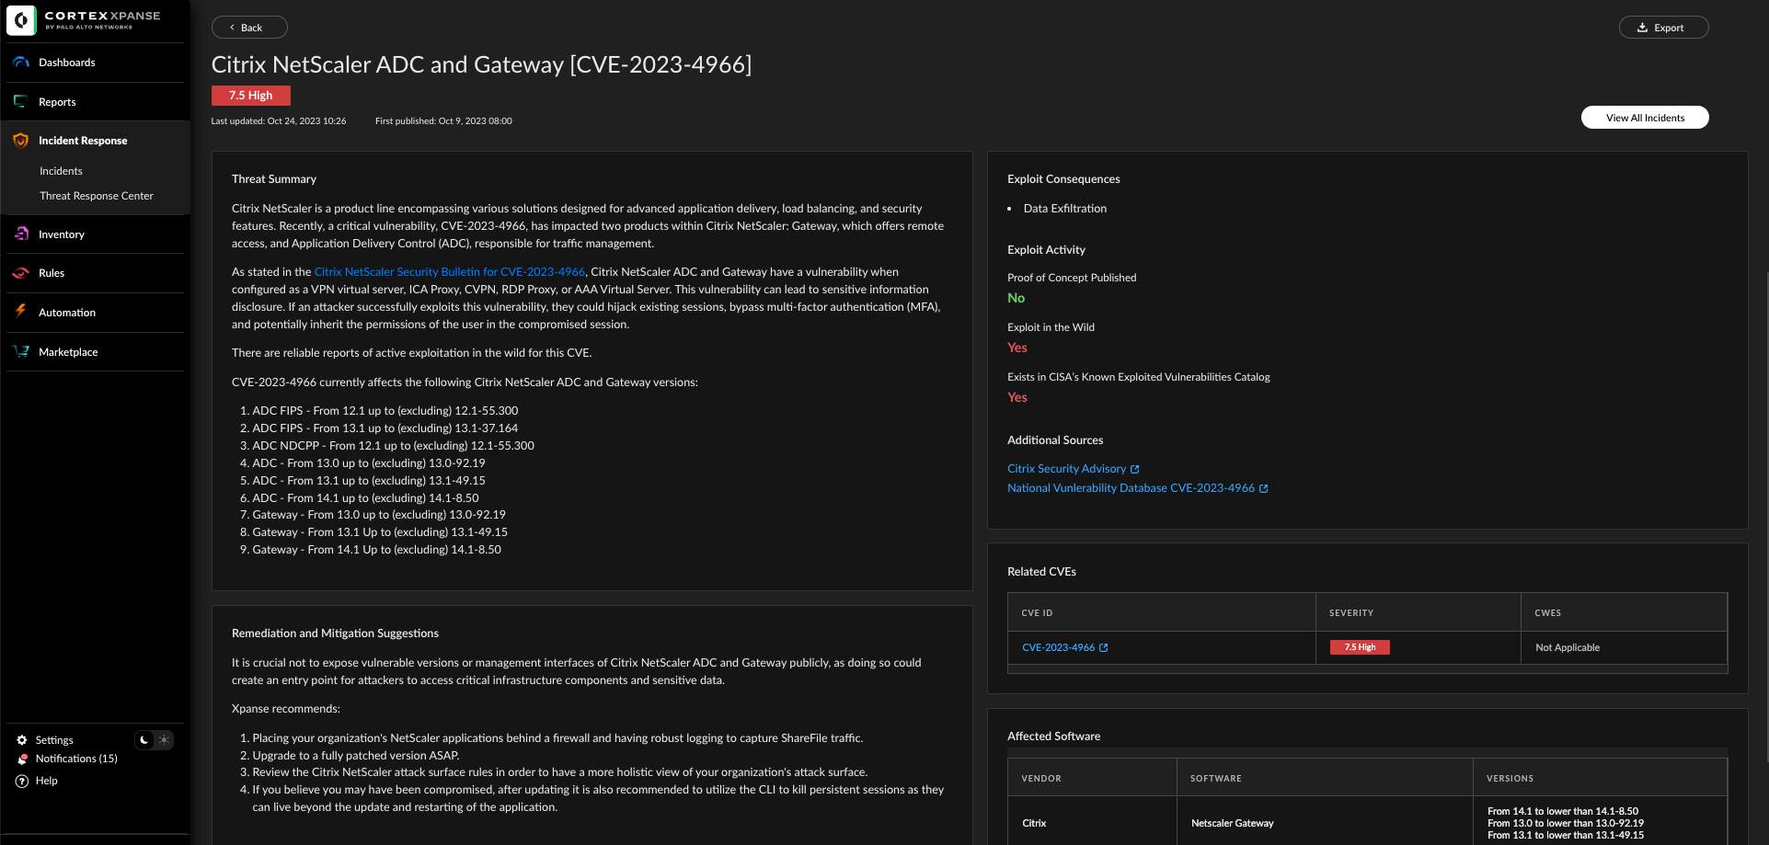
Task: Click the Notifications bell icon
Action: (22, 759)
